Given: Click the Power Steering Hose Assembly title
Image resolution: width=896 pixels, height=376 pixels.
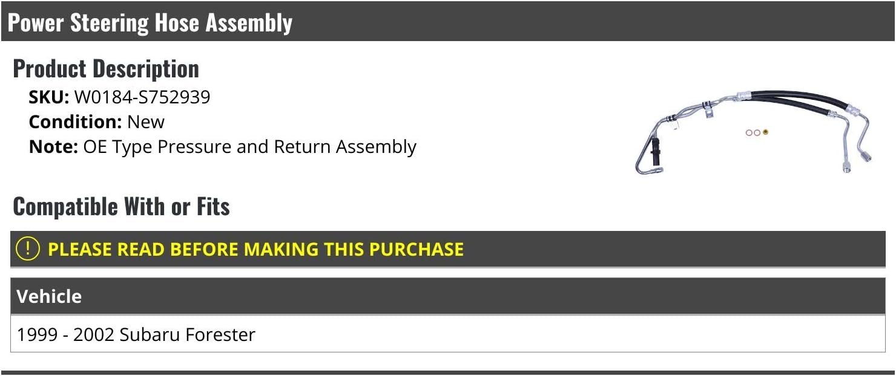Looking at the screenshot, I should coord(150,23).
